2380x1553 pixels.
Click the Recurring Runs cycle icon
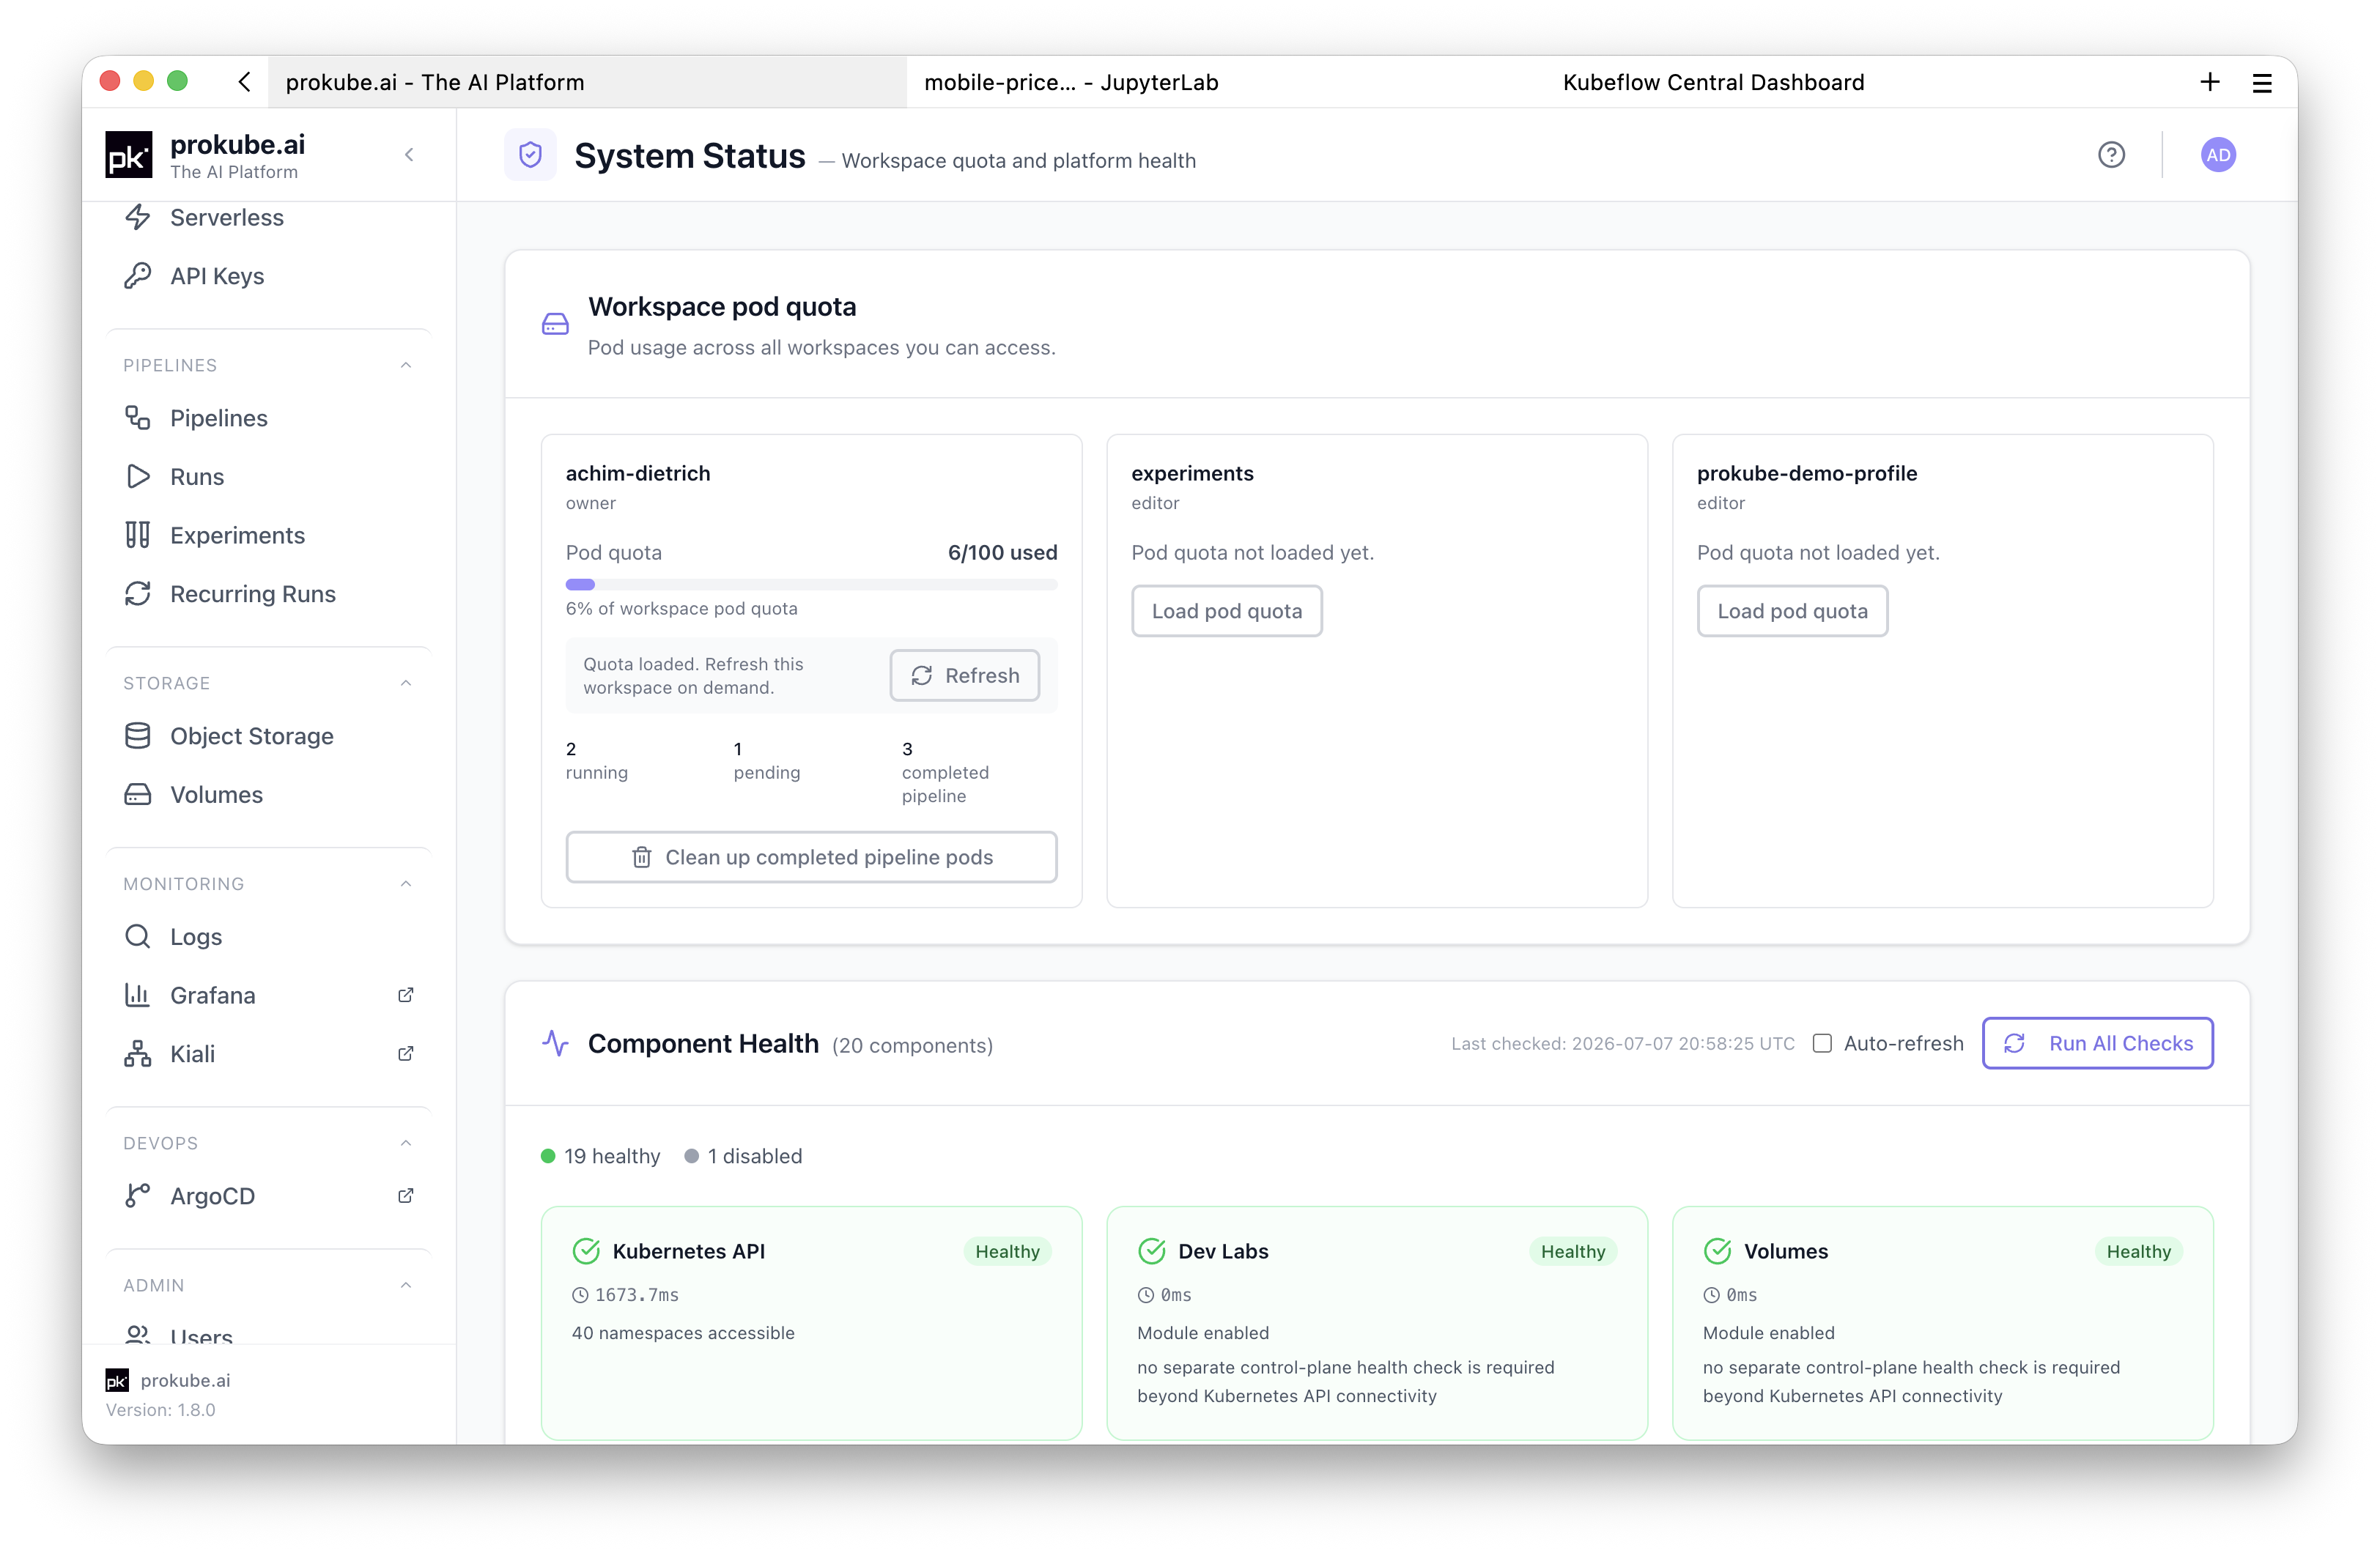[137, 593]
